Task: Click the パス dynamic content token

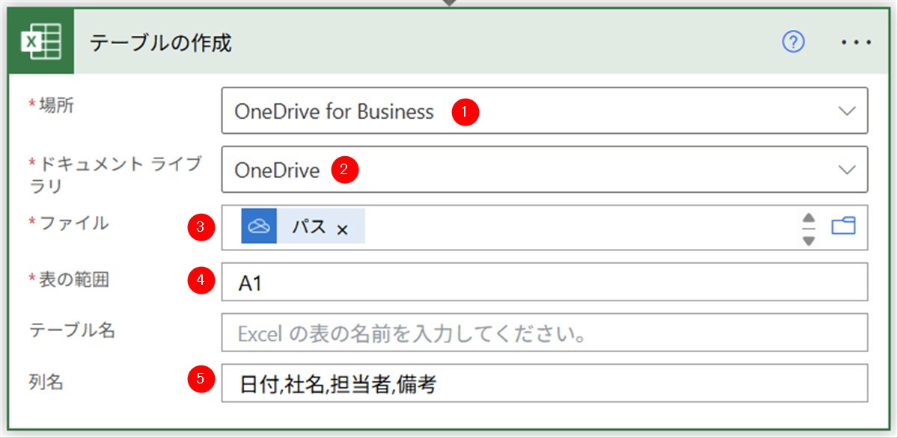Action: pos(308,226)
